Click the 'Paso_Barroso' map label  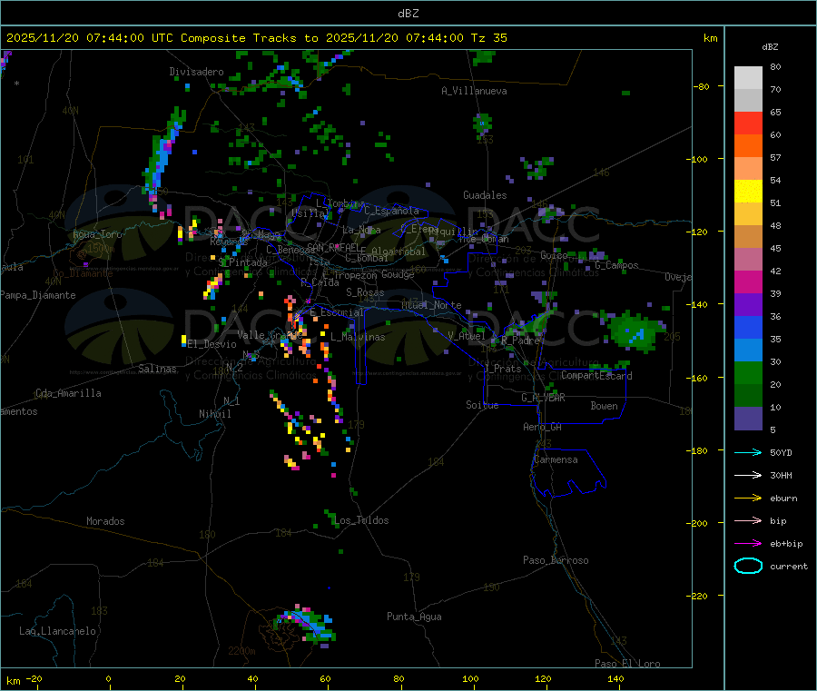[556, 560]
